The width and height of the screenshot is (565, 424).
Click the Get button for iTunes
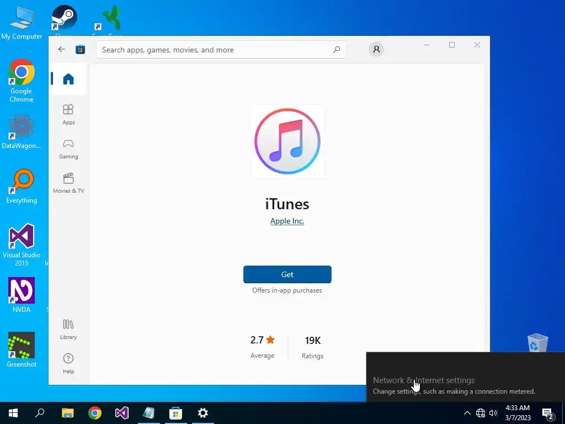pos(287,274)
